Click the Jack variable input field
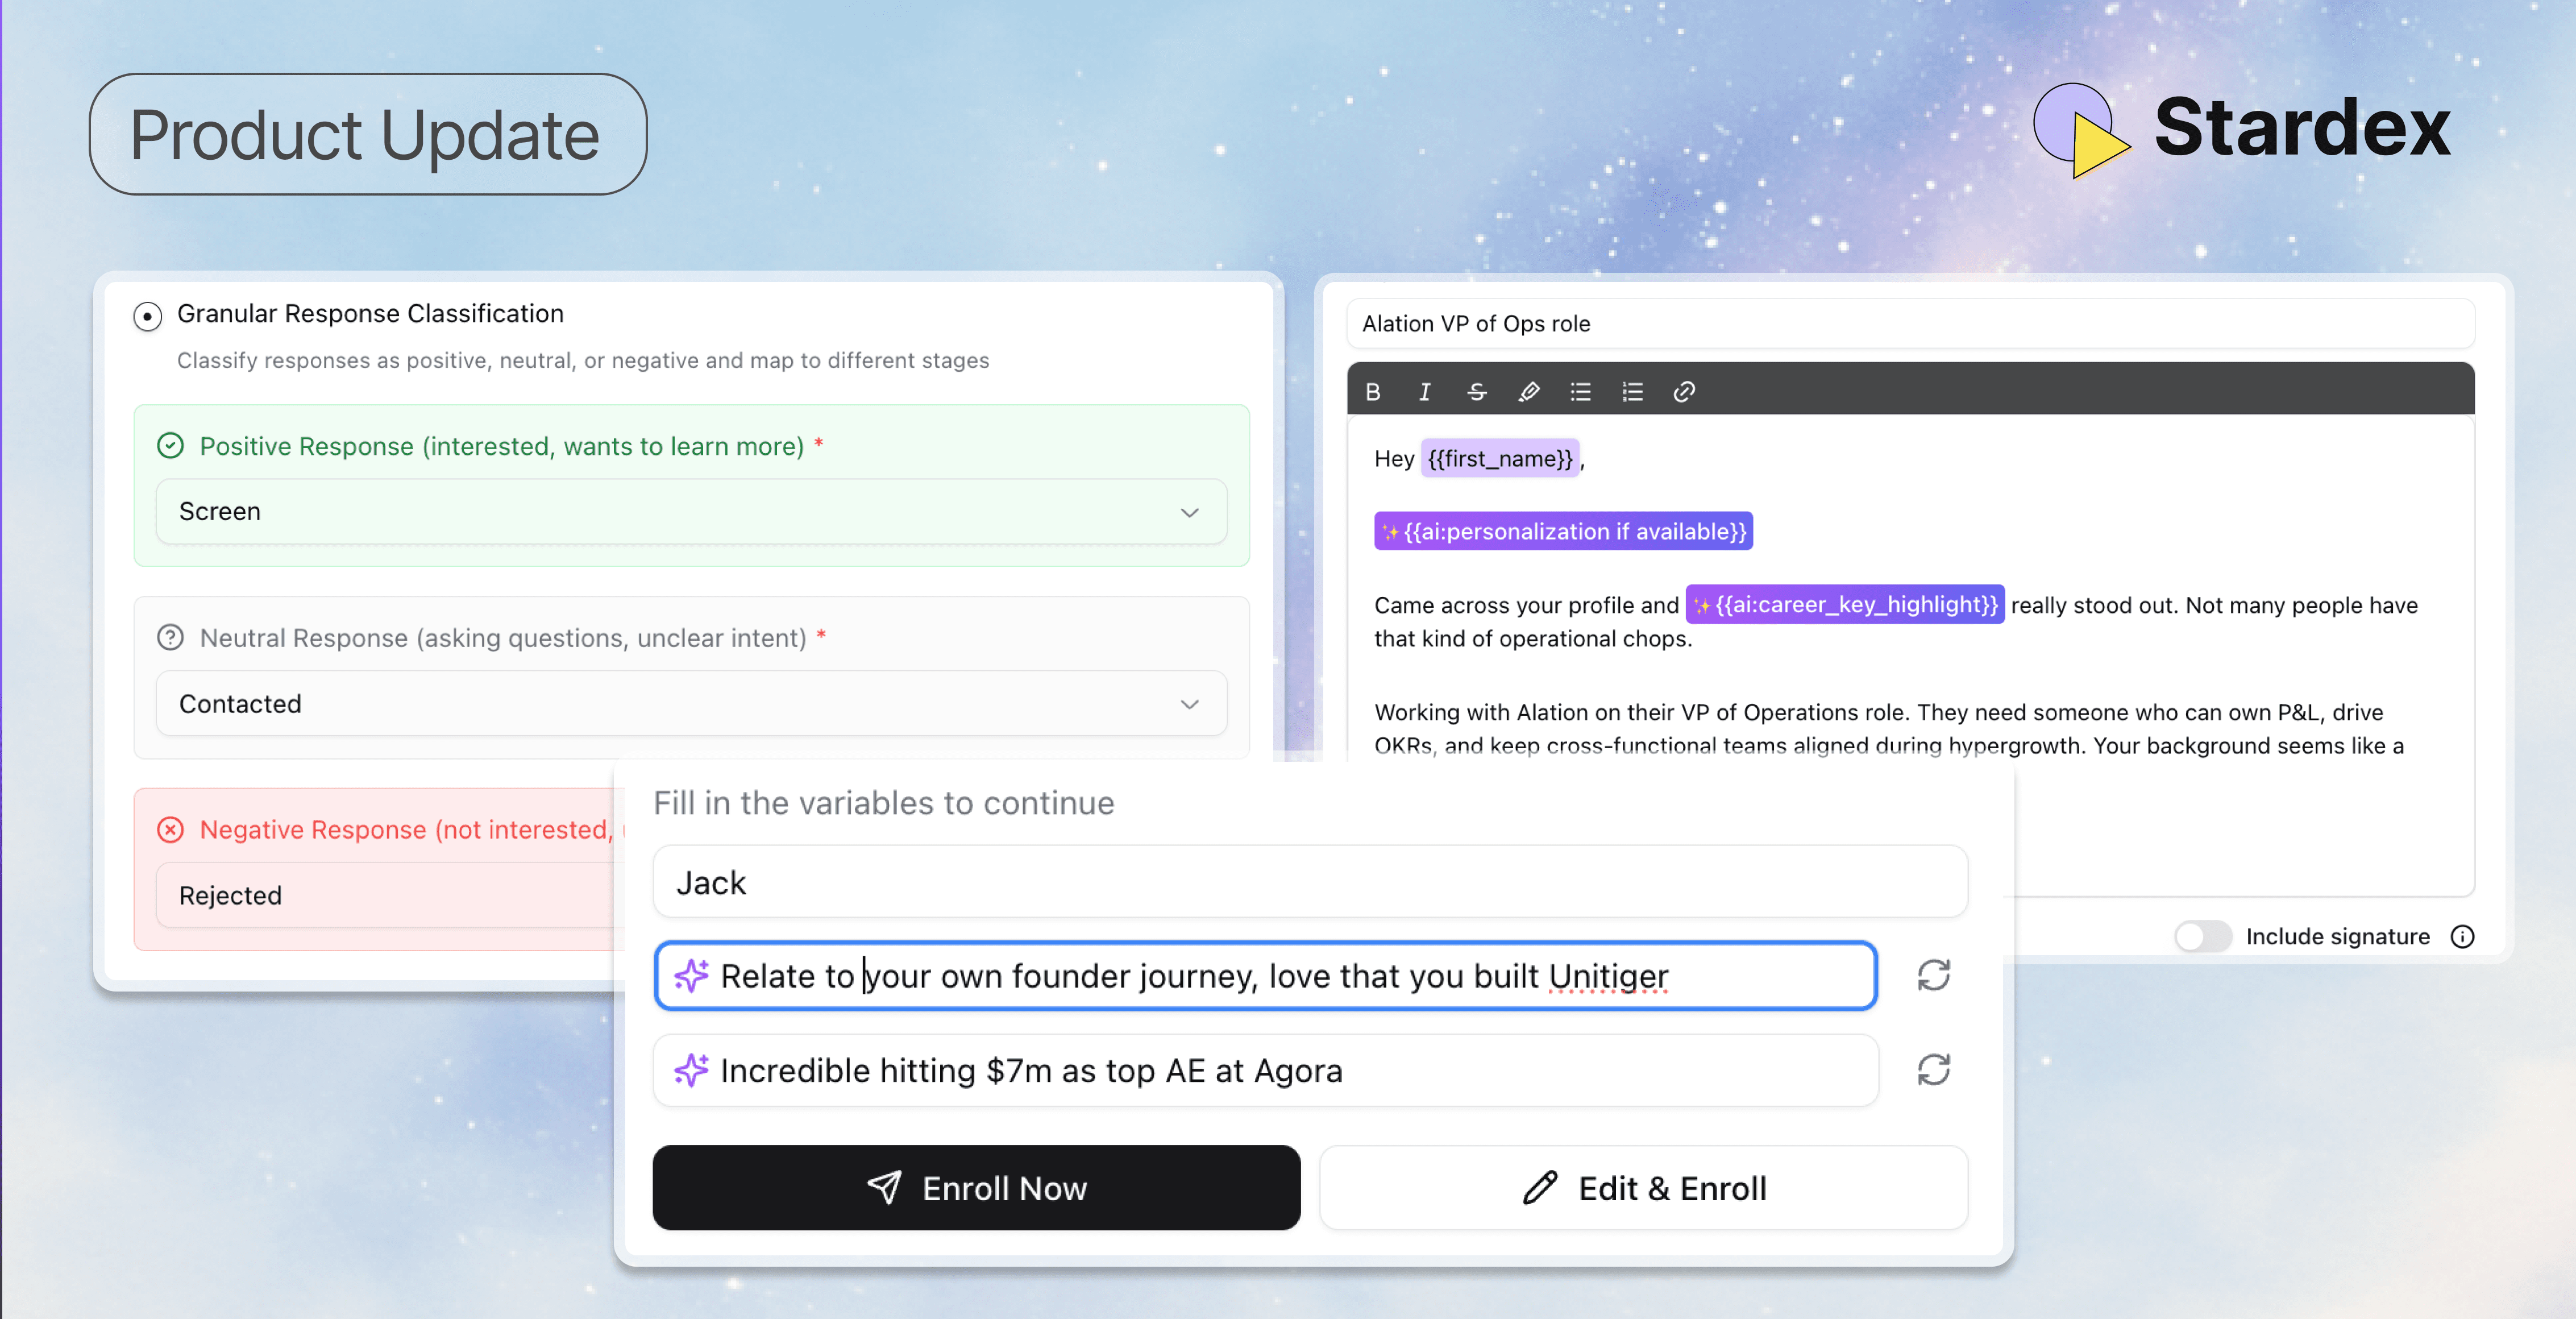 click(x=1310, y=882)
